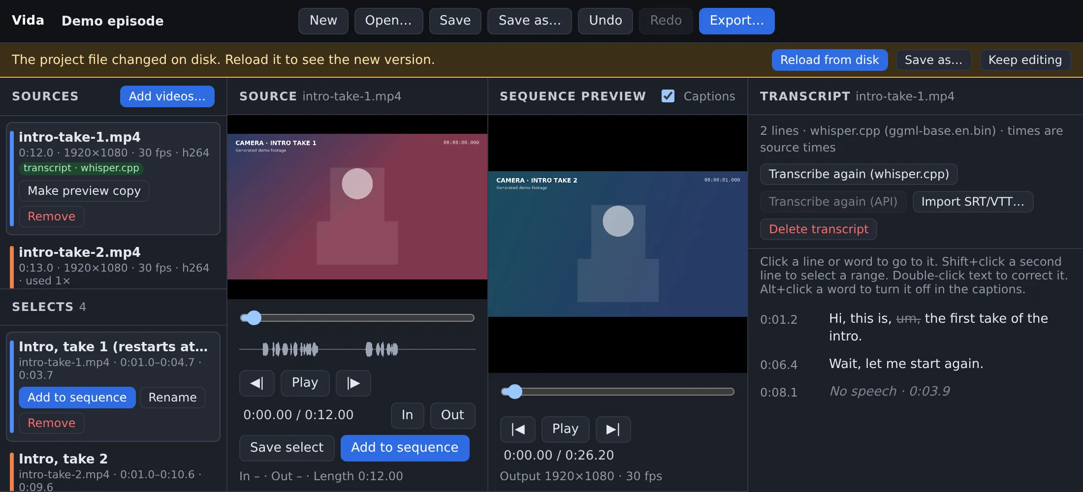Click the New project button
The width and height of the screenshot is (1083, 492).
point(323,21)
